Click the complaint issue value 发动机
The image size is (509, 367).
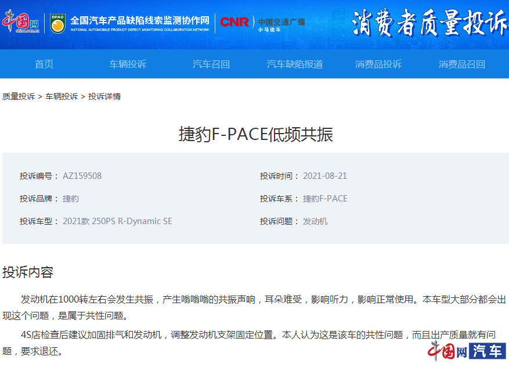(315, 221)
